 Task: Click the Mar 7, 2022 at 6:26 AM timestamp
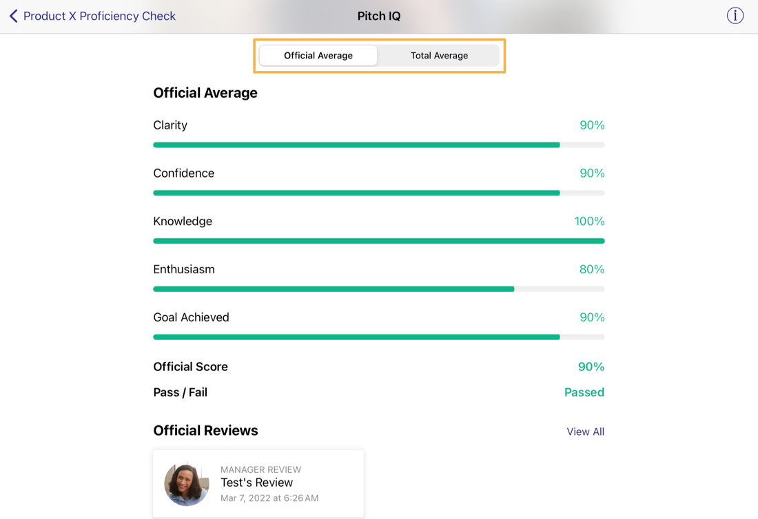click(x=269, y=498)
